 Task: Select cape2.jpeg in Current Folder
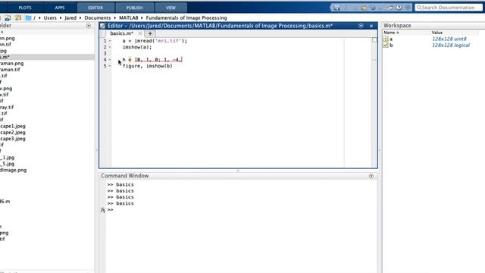click(x=13, y=132)
